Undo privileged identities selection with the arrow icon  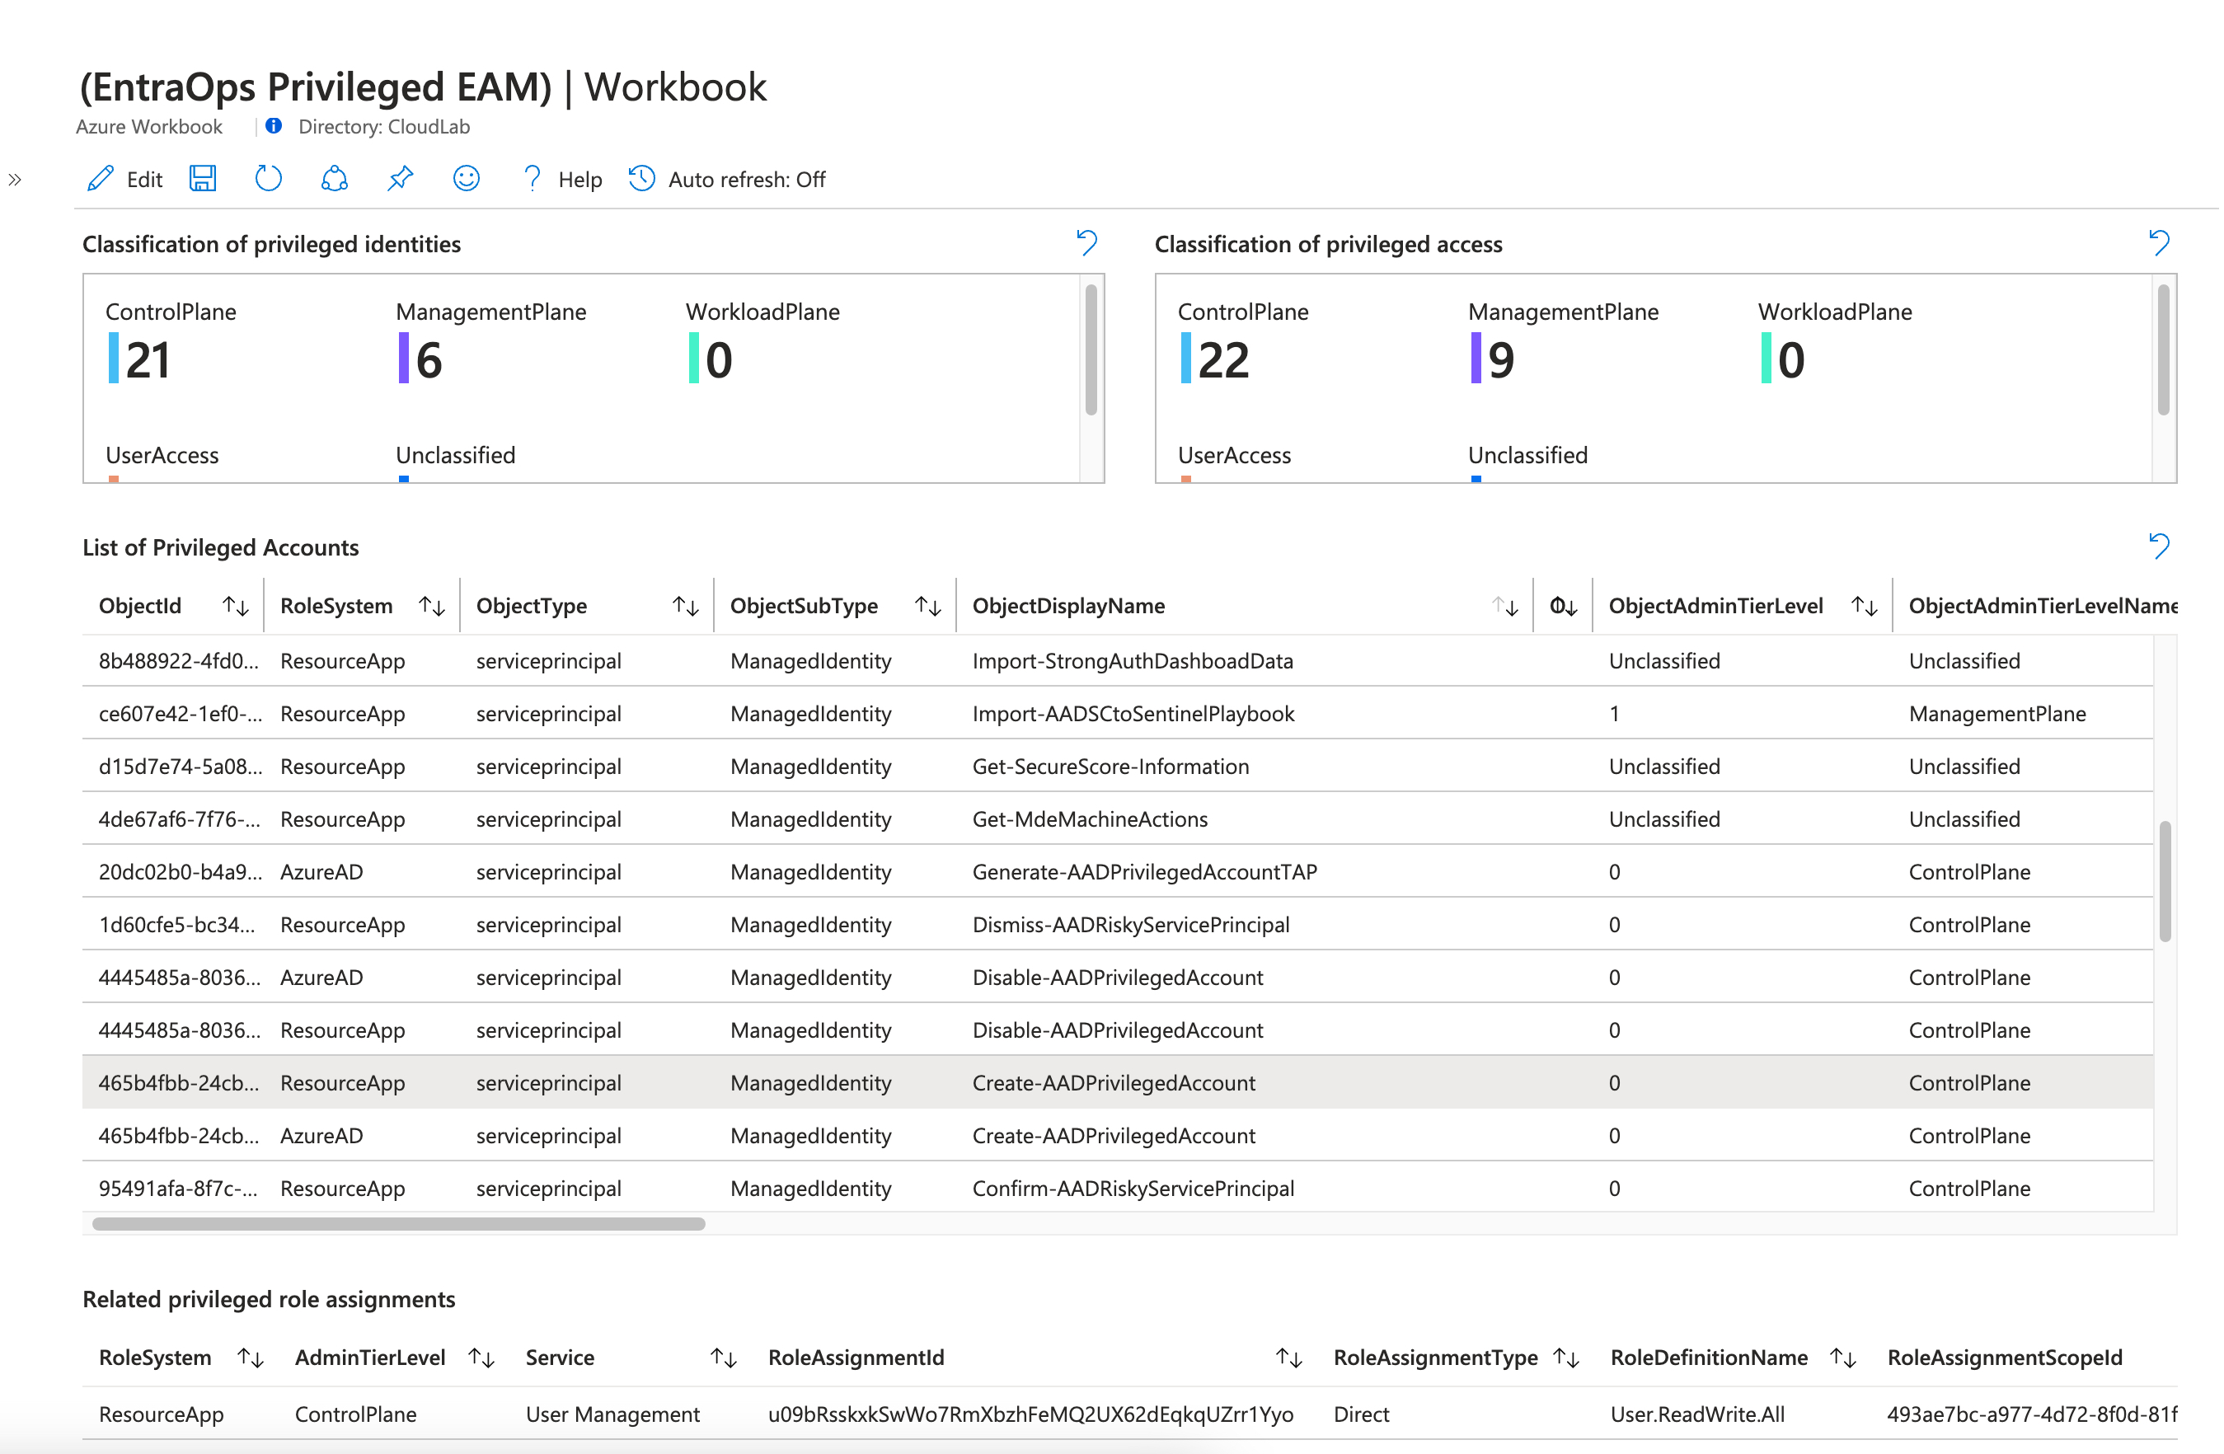pos(1086,243)
